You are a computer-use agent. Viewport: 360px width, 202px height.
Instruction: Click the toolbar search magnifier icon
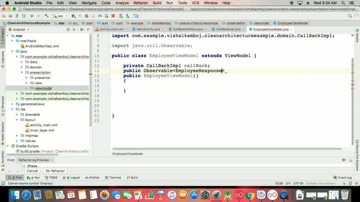click(x=350, y=16)
